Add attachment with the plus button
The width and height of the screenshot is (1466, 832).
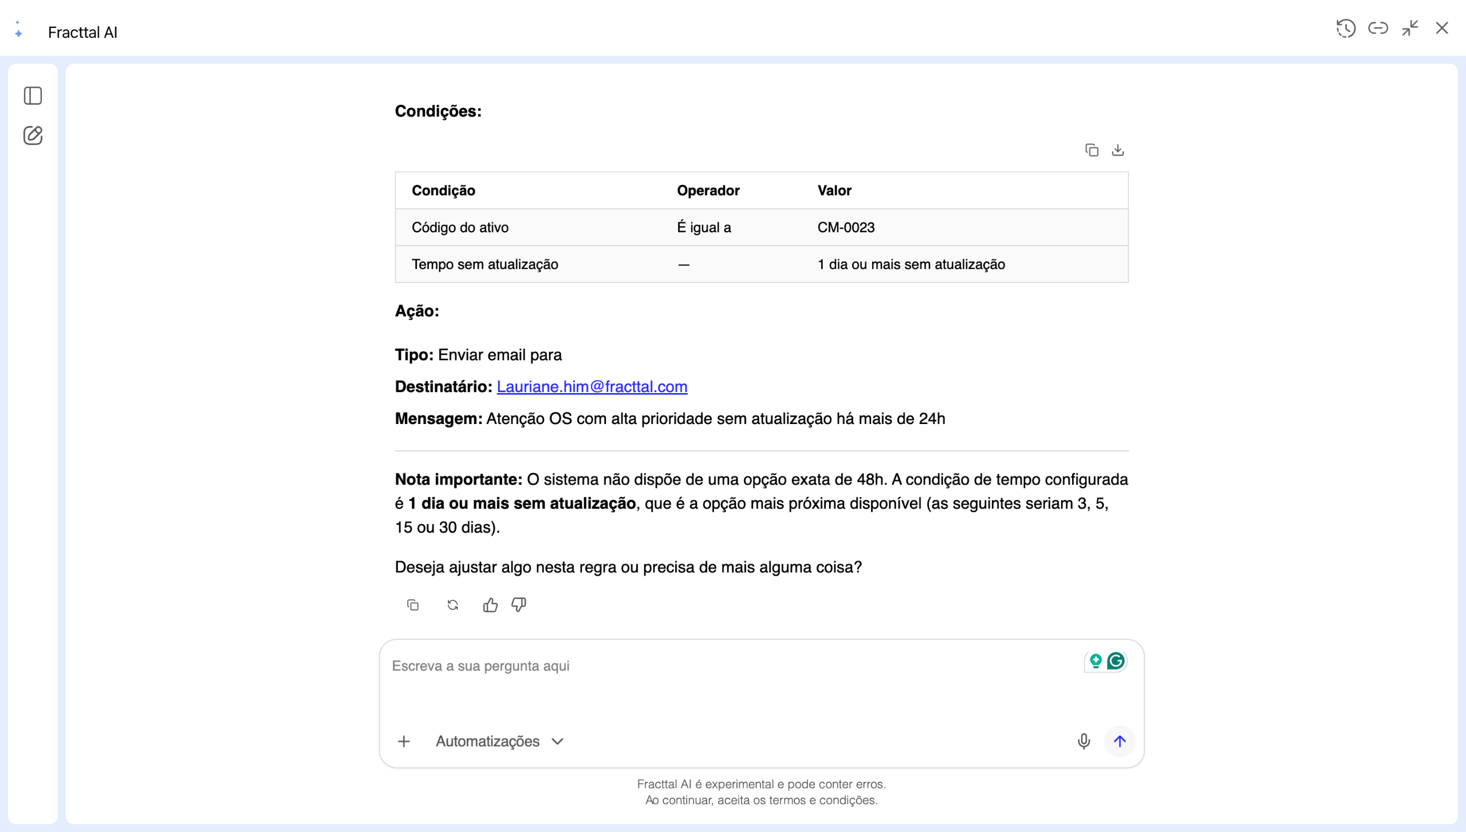404,742
